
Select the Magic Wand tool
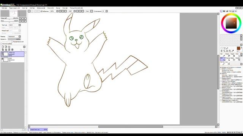[x=227, y=48]
